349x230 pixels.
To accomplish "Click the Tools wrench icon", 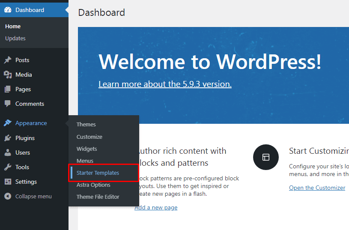I will 8,167.
